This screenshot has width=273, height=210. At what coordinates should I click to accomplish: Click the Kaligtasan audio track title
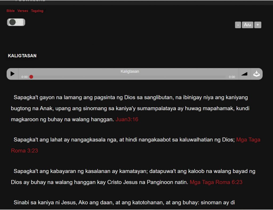(130, 72)
